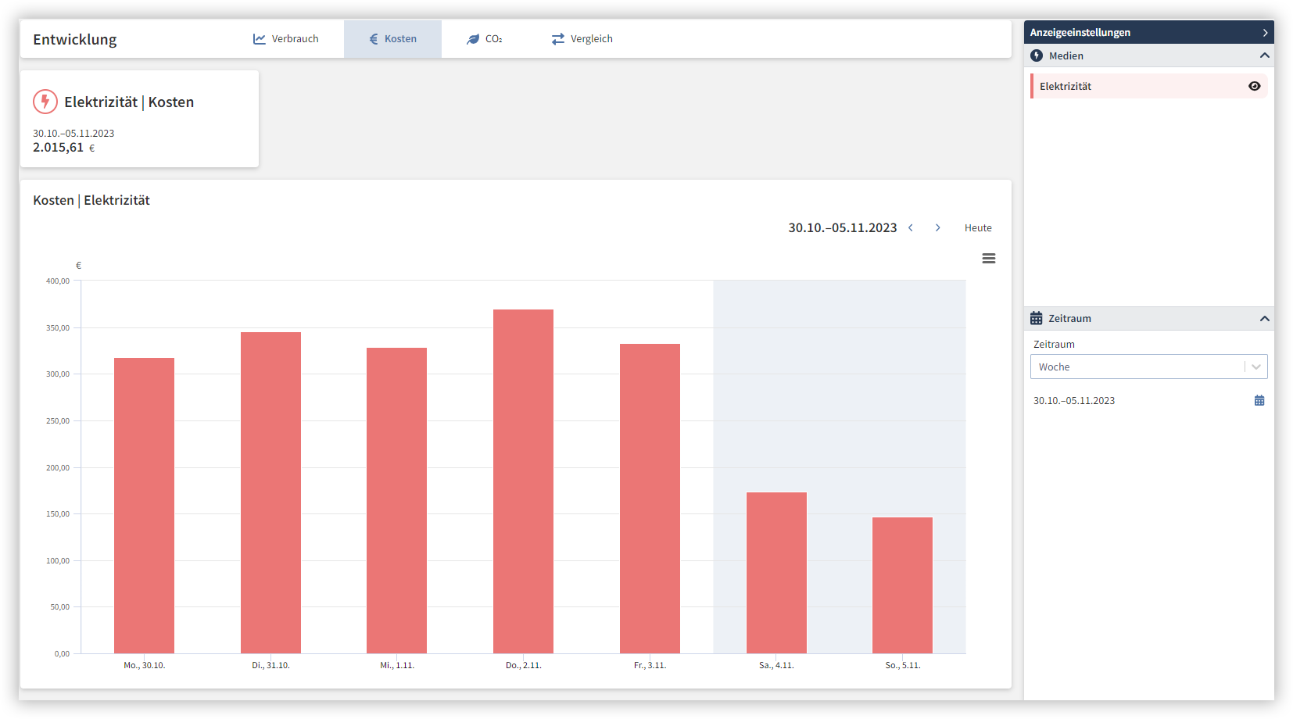Click the calendar icon next to date range
The width and height of the screenshot is (1293, 719).
pyautogui.click(x=1259, y=401)
